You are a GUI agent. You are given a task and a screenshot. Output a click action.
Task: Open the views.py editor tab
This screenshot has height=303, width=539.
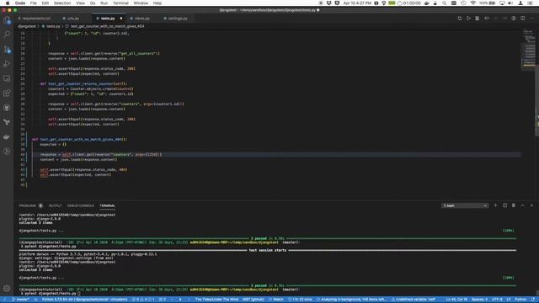pyautogui.click(x=142, y=19)
